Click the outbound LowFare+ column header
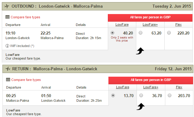This screenshot has height=117, width=194. (150, 25)
